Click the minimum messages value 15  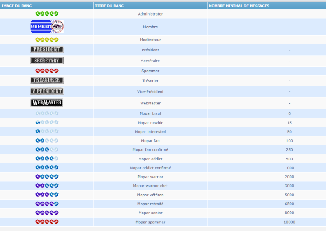[289, 123]
